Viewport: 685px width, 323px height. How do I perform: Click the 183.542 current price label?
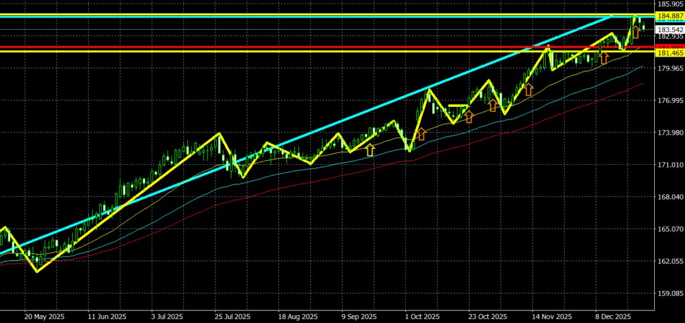pos(669,30)
